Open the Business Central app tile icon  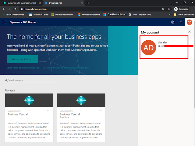tap(29, 100)
